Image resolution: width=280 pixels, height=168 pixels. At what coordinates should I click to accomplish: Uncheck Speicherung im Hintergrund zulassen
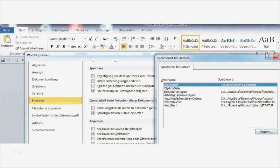pos(93,91)
